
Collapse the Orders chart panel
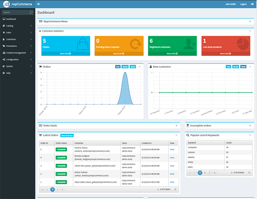140,67
